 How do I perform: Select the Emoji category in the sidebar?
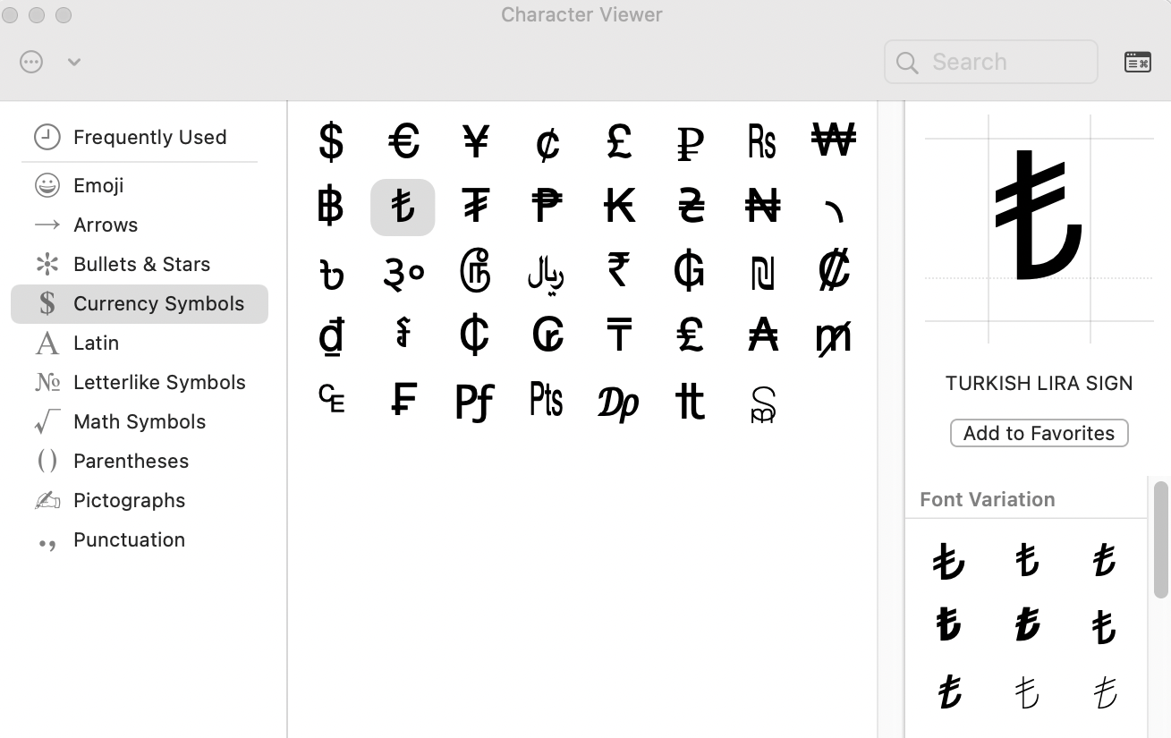(x=98, y=185)
